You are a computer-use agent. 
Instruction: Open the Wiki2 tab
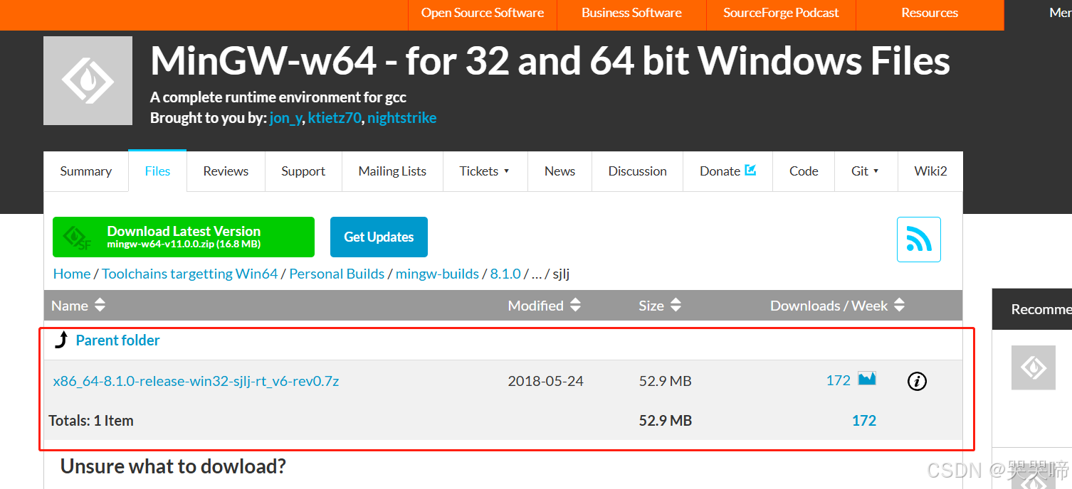[x=930, y=171]
